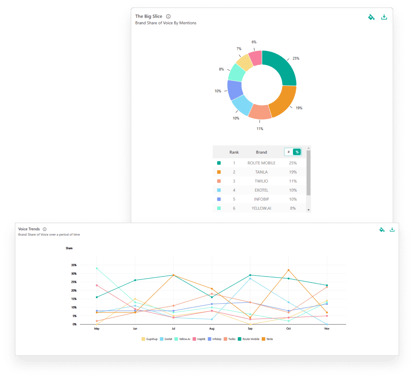
Task: Toggle Gupshup series in trend legend
Action: 149,339
